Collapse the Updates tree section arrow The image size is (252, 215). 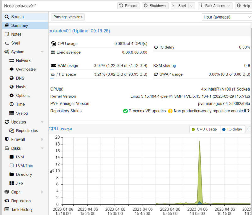[42, 122]
